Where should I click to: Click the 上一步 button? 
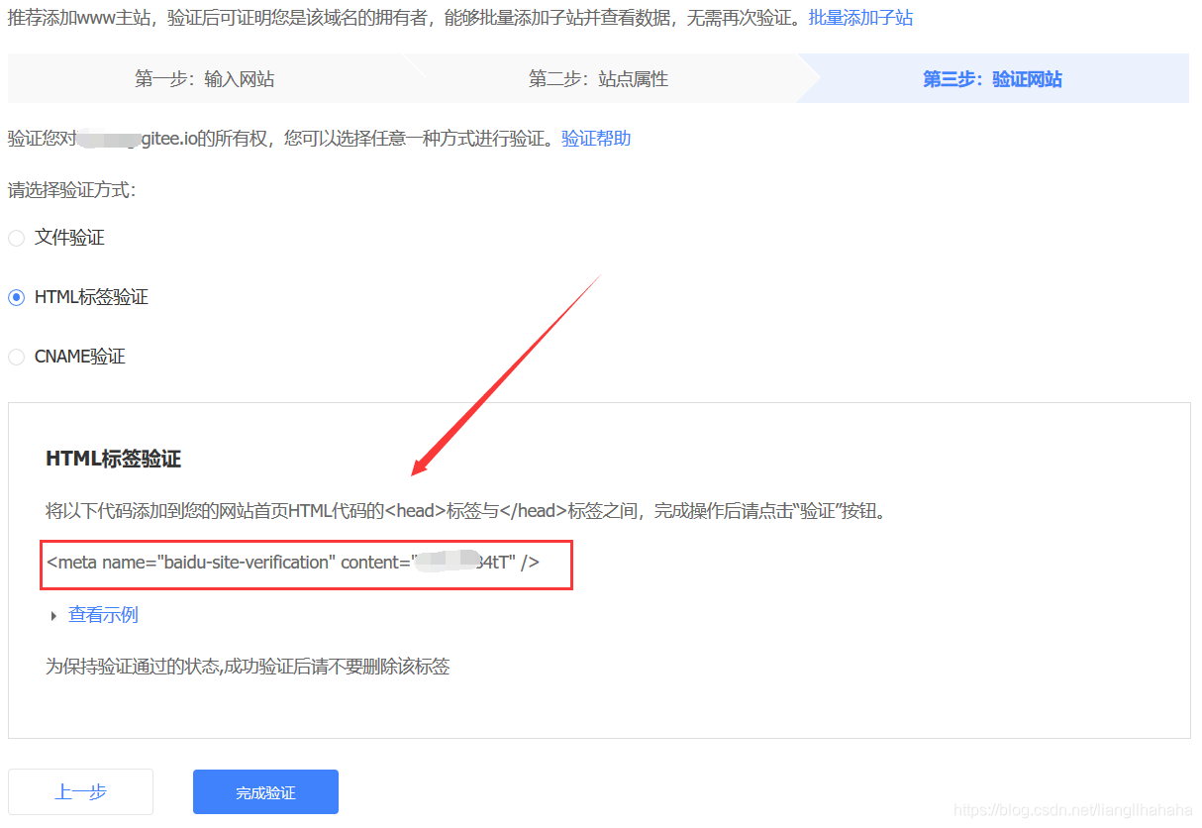coord(80,792)
